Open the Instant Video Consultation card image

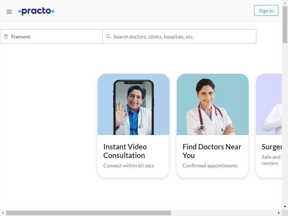coord(134,104)
